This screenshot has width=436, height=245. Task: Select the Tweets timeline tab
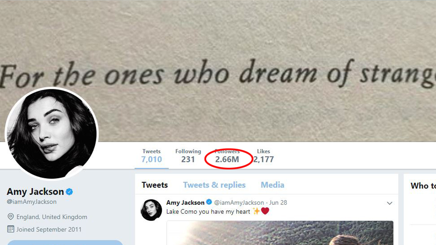pyautogui.click(x=155, y=185)
